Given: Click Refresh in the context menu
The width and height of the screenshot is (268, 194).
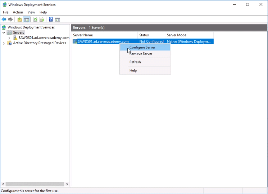Looking at the screenshot, I should tap(135, 62).
